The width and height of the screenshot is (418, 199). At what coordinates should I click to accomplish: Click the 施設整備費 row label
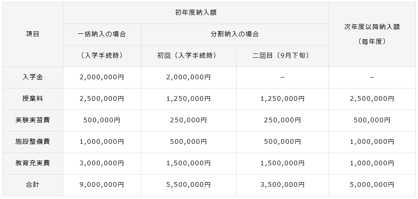click(x=32, y=142)
